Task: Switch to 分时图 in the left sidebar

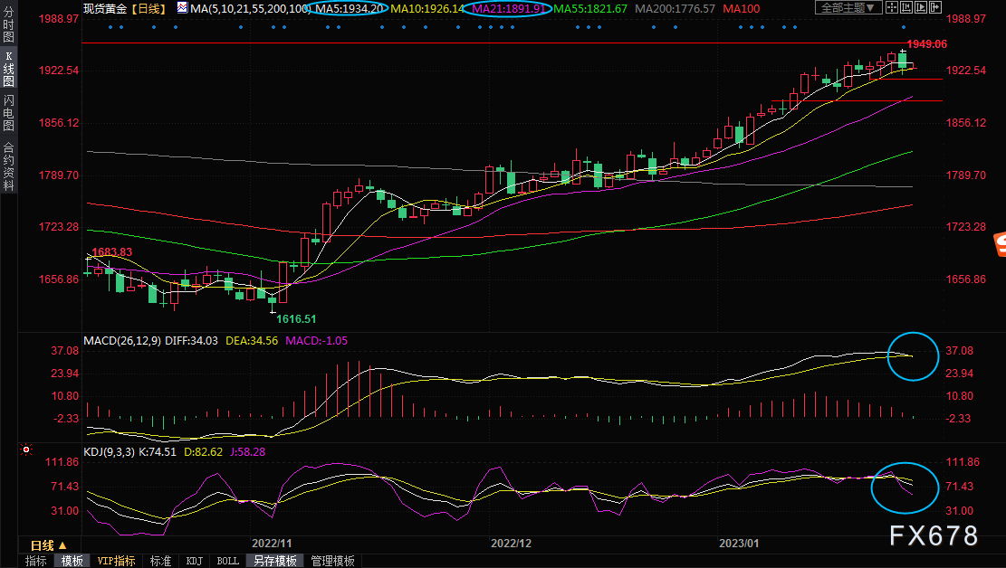Action: 8,24
